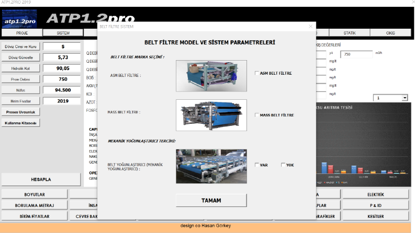
Task: Open the Kullanma Kitapçığı manual
Action: pos(20,123)
